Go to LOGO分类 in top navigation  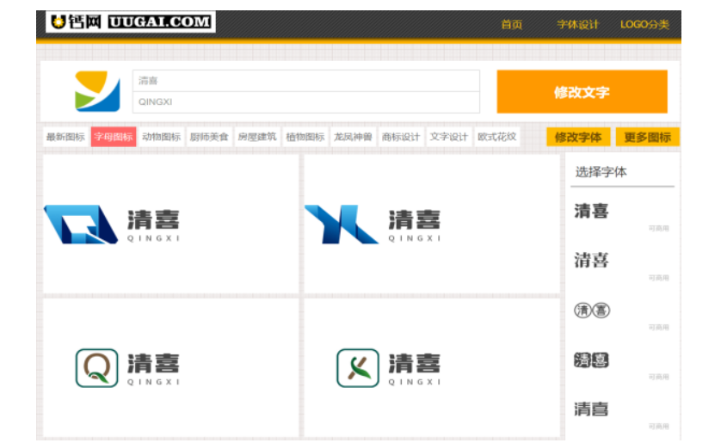644,25
